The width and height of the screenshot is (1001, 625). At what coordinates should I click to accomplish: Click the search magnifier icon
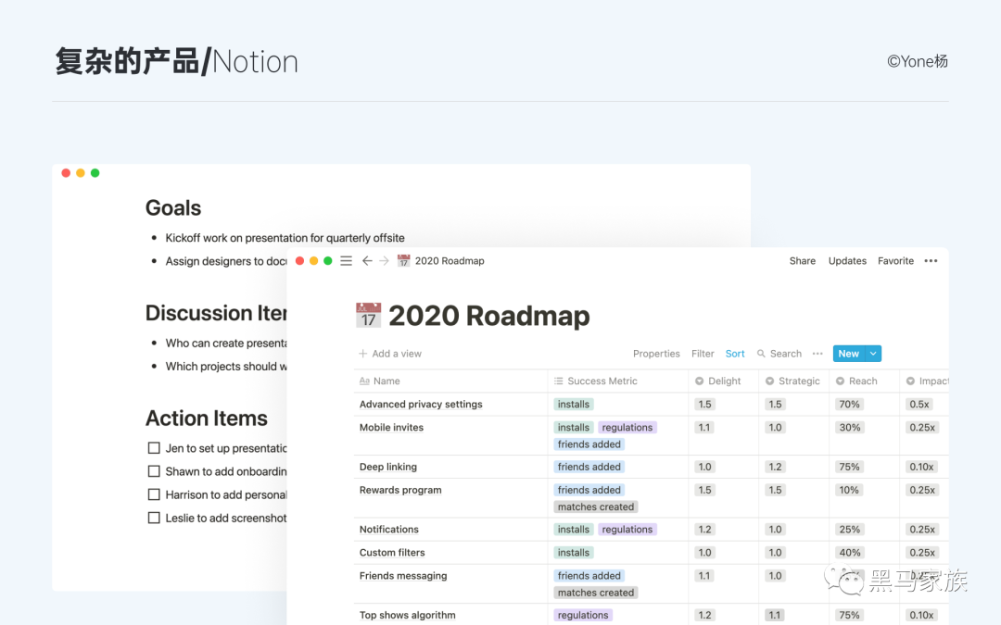point(761,354)
